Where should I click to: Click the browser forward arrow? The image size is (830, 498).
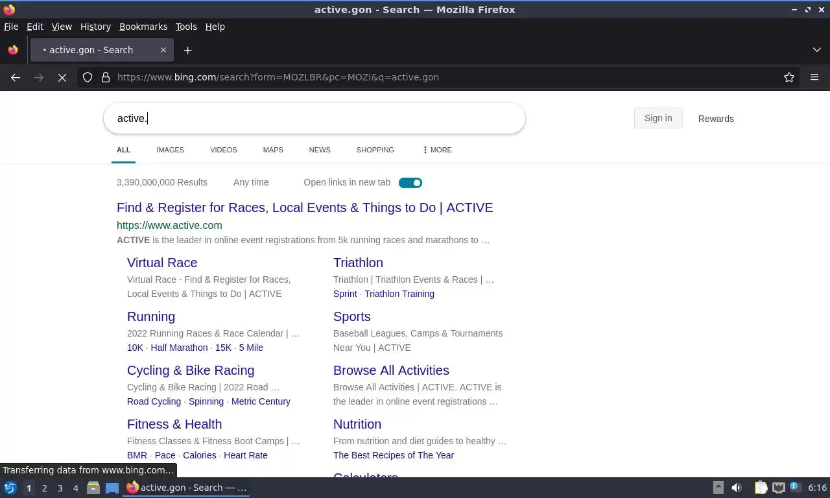tap(39, 77)
